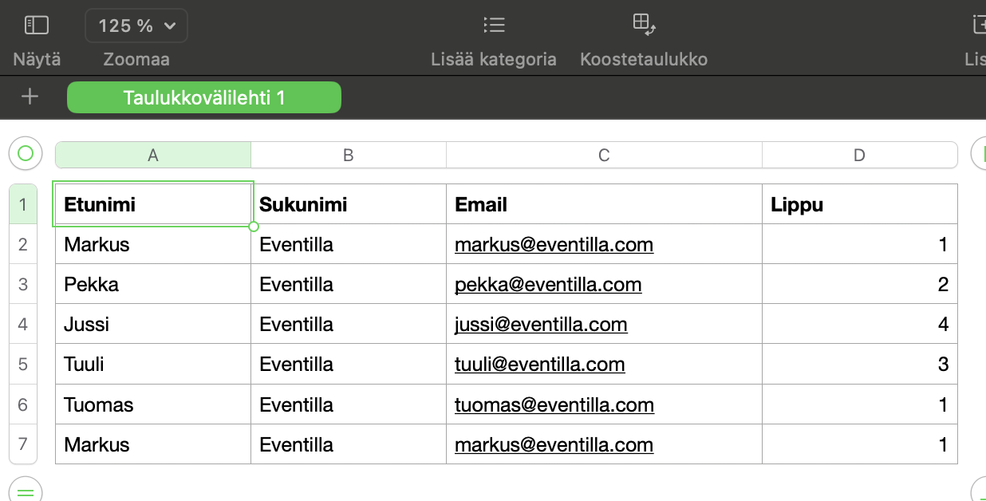Select row 4 header

click(22, 324)
